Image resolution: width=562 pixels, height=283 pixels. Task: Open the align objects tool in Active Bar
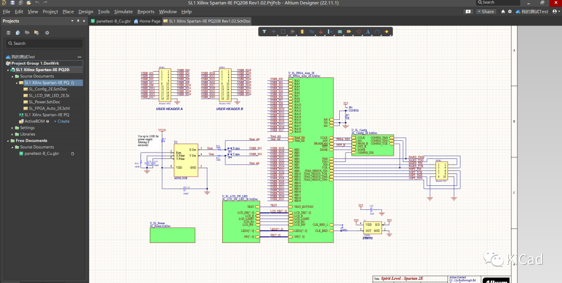point(292,32)
